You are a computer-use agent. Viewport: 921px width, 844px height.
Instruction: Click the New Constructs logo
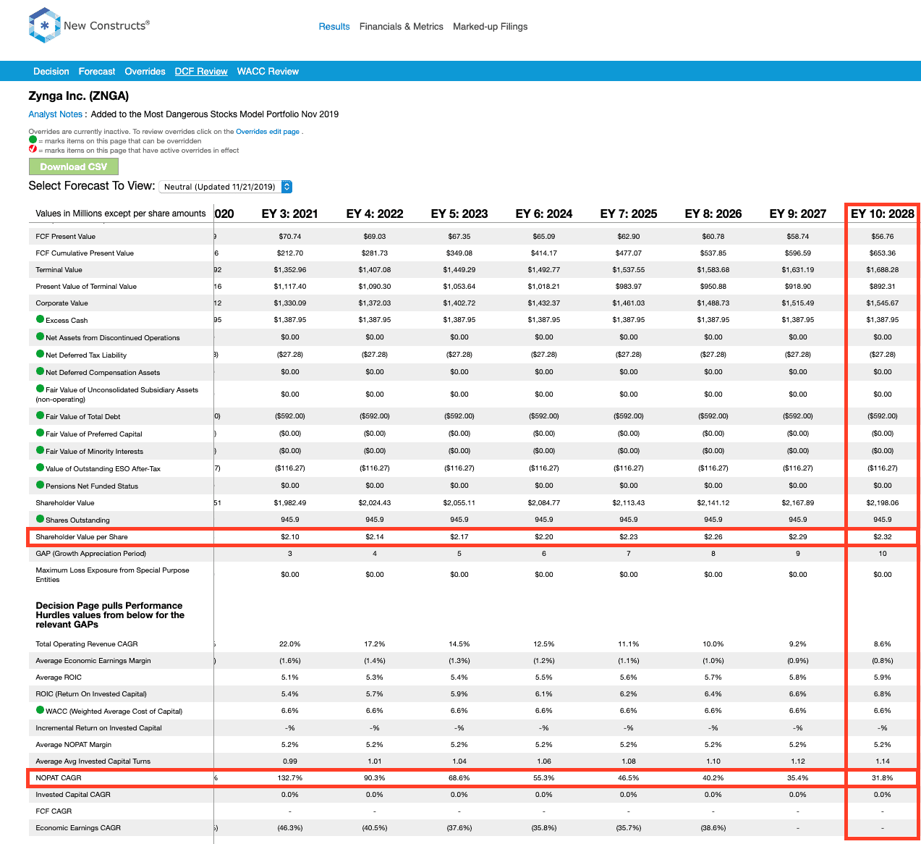tap(89, 25)
